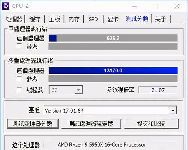188x150 pixels.
Task: Expand the 基准 benchmark version dropdown arrow
Action: coord(173,110)
